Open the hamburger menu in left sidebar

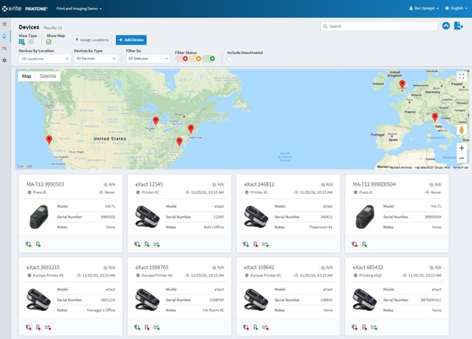coord(4,24)
